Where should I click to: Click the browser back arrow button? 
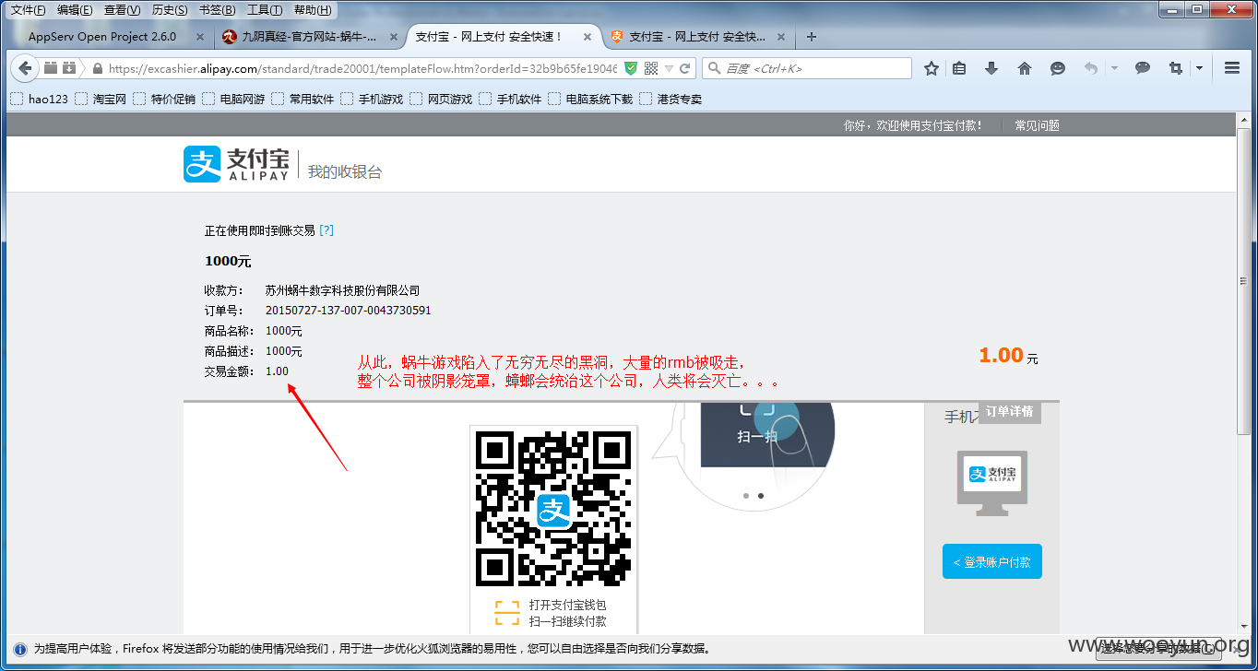pos(25,68)
